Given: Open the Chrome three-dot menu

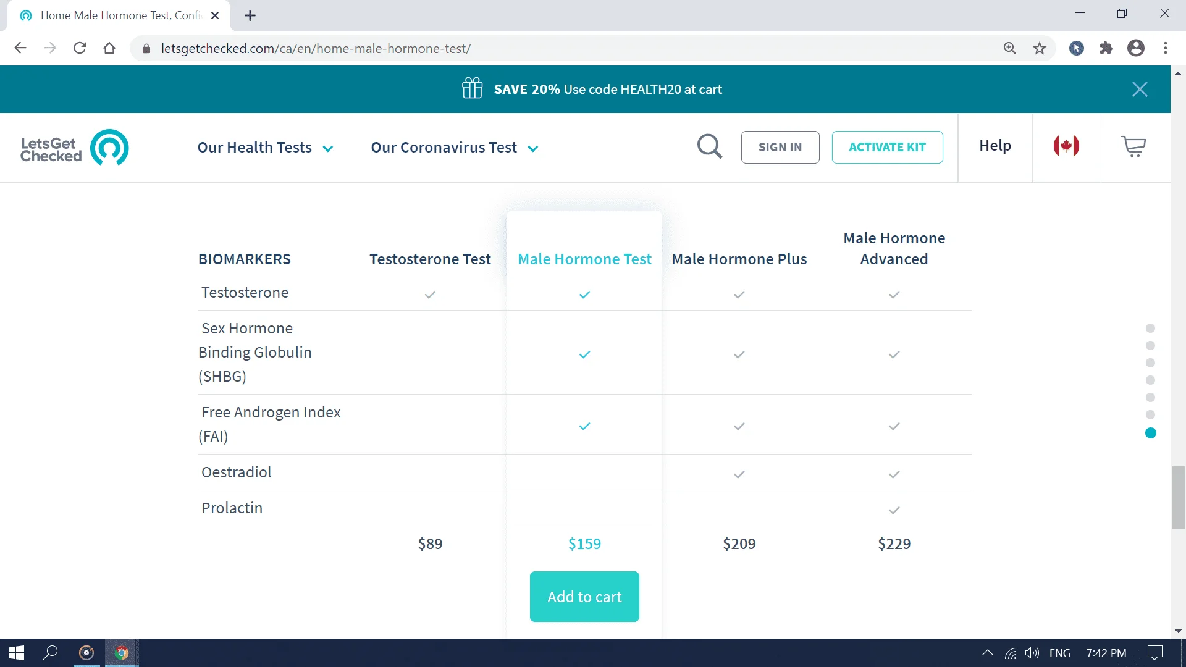Looking at the screenshot, I should (1166, 48).
